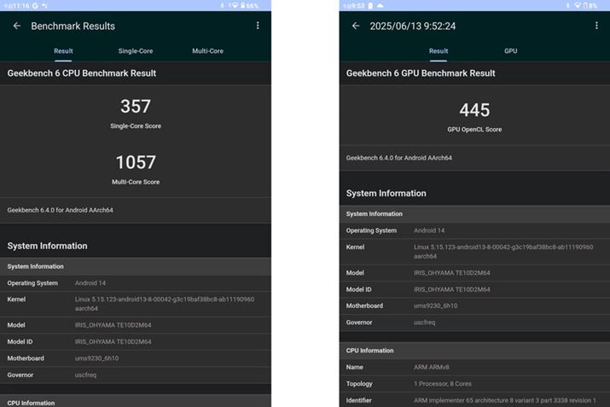Select Result tab on the GPU benchmark screen
This screenshot has height=407, width=610.
[439, 51]
